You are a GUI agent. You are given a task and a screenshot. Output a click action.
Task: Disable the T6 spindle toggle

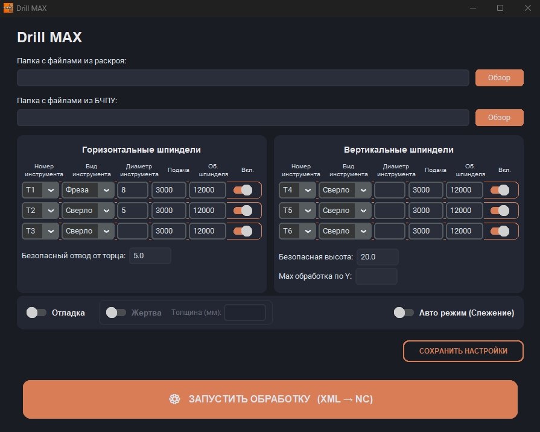point(500,231)
